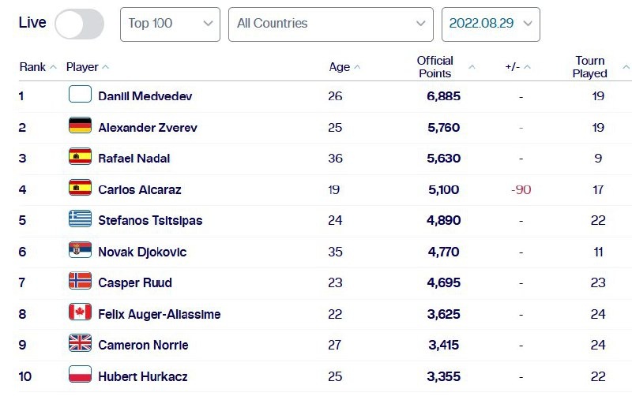Click the Greek flag beside Stefanos Tsitsipas

(80, 219)
